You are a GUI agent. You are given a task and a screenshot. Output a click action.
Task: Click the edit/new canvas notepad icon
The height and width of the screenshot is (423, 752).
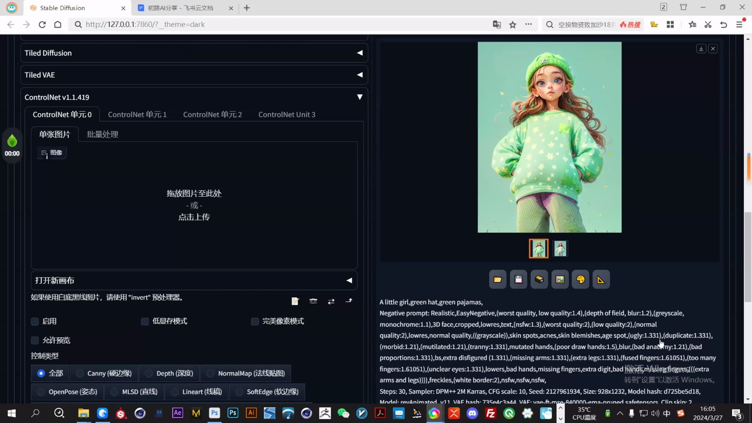tap(295, 301)
